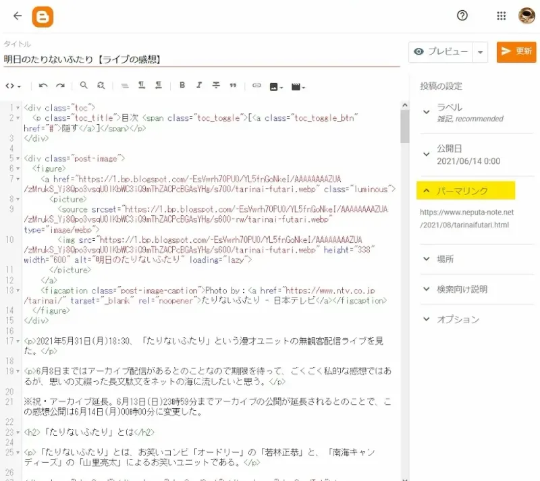Expand the ラベル settings section
540x481 pixels.
(426, 112)
